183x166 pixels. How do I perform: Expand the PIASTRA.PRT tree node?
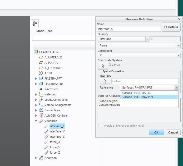[x=36, y=79]
